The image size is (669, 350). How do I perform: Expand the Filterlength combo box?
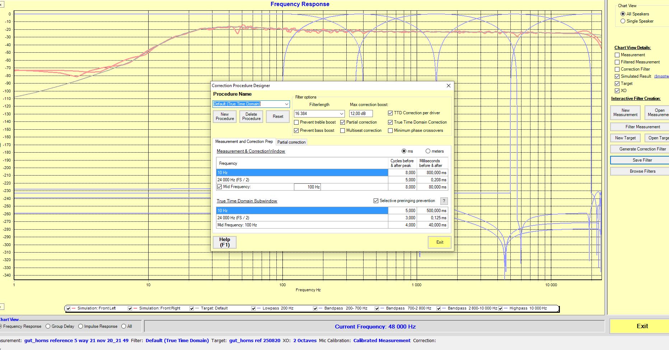[x=341, y=114]
